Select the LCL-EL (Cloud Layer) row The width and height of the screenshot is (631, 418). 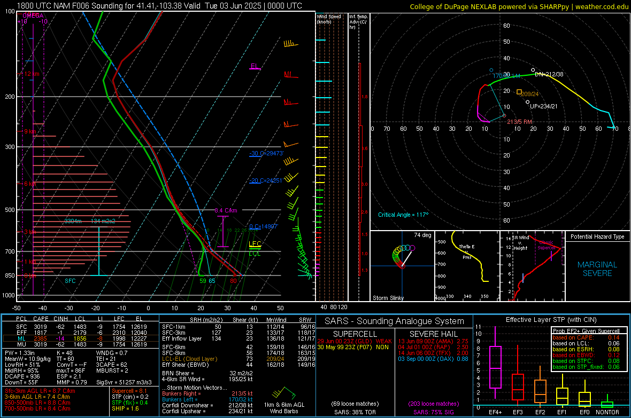click(238, 359)
